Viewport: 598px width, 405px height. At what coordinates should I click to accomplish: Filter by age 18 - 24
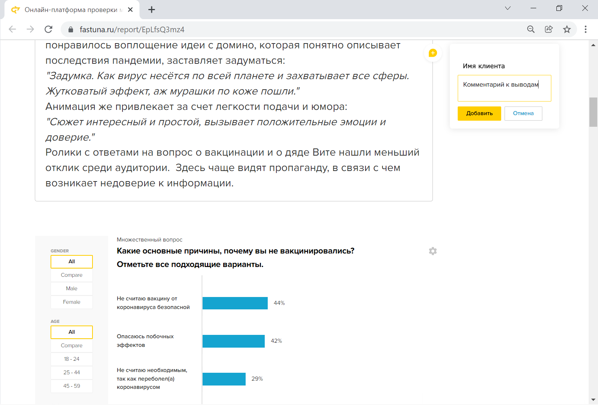(x=72, y=359)
